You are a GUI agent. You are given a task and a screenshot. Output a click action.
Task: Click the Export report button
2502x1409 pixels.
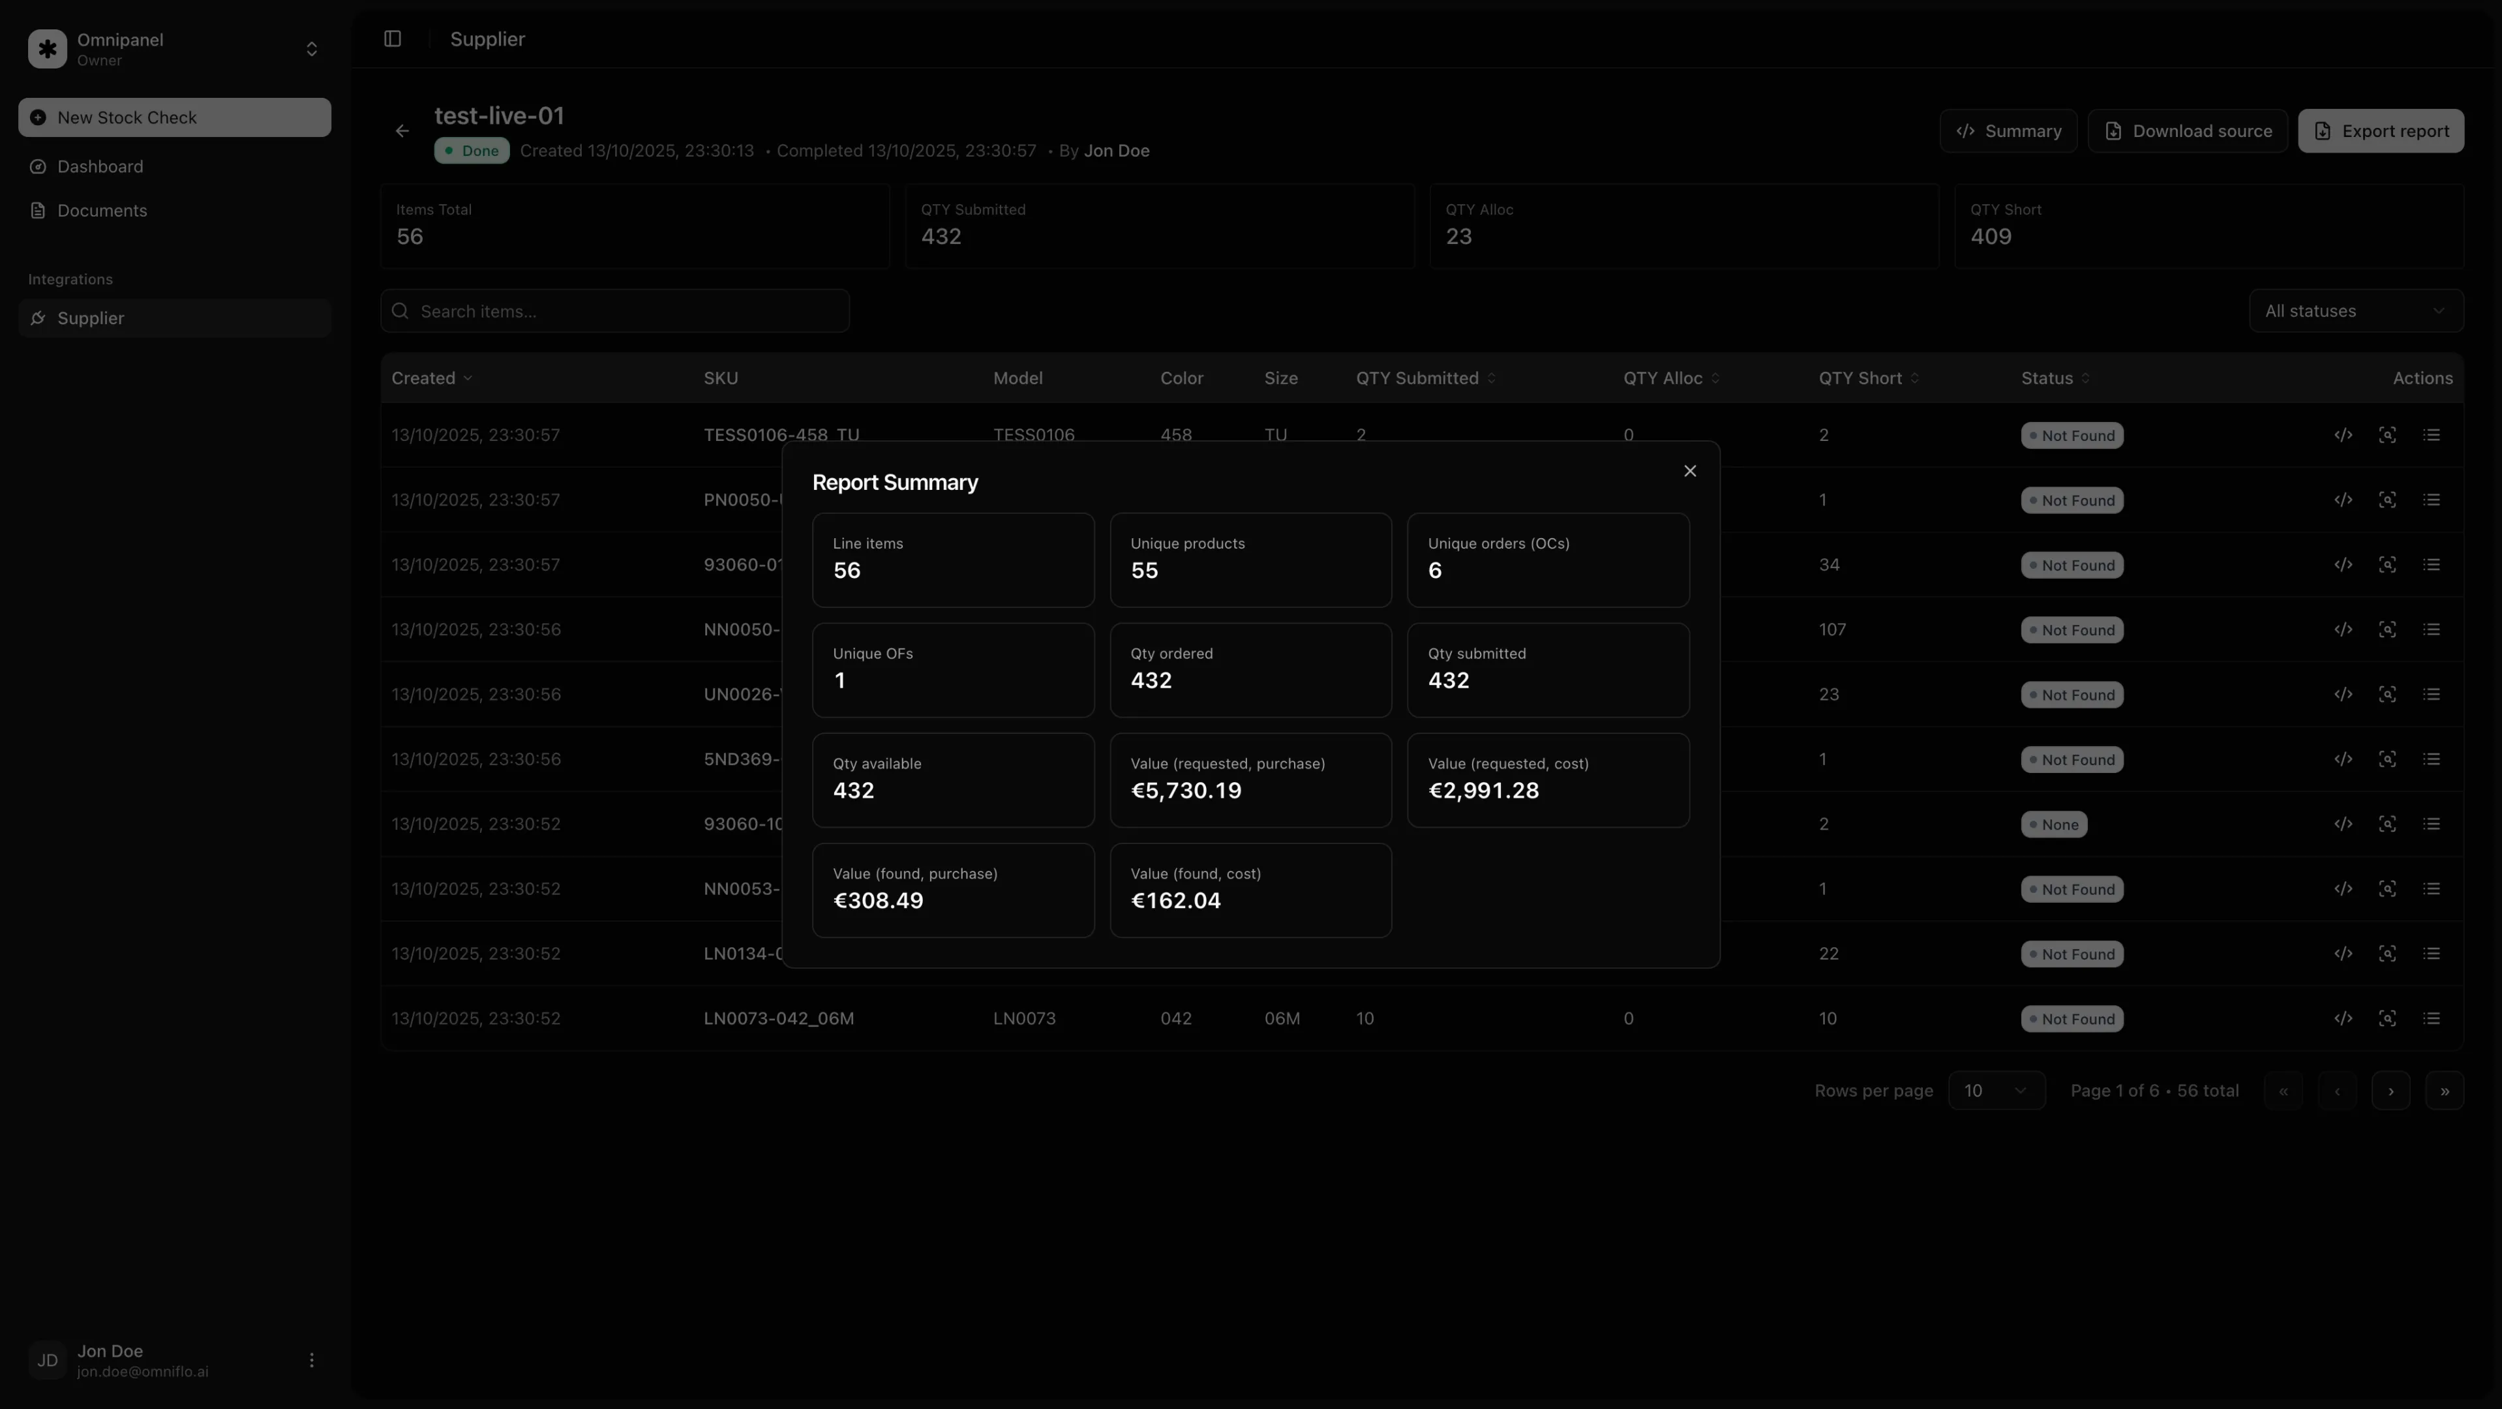(x=2381, y=130)
